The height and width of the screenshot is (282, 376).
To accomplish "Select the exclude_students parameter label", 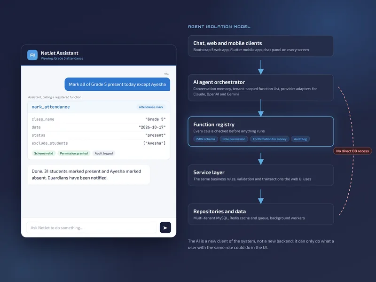I will tap(50, 143).
